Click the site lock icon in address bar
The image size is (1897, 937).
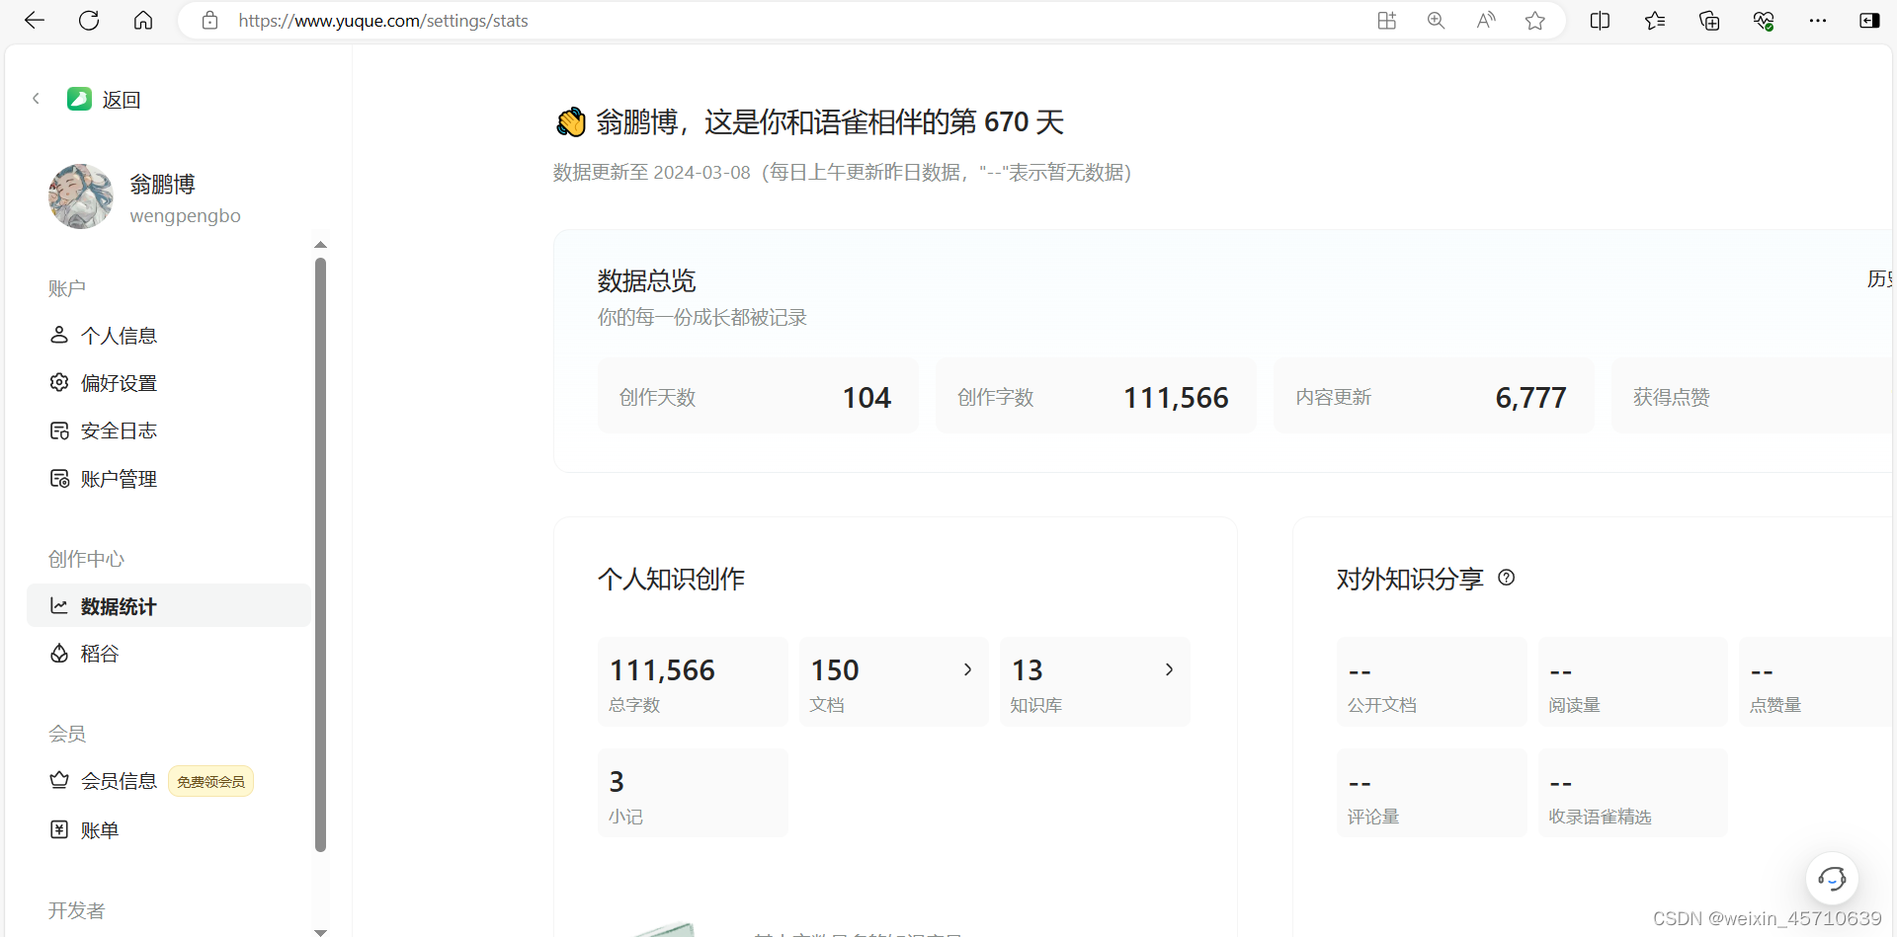click(x=209, y=21)
